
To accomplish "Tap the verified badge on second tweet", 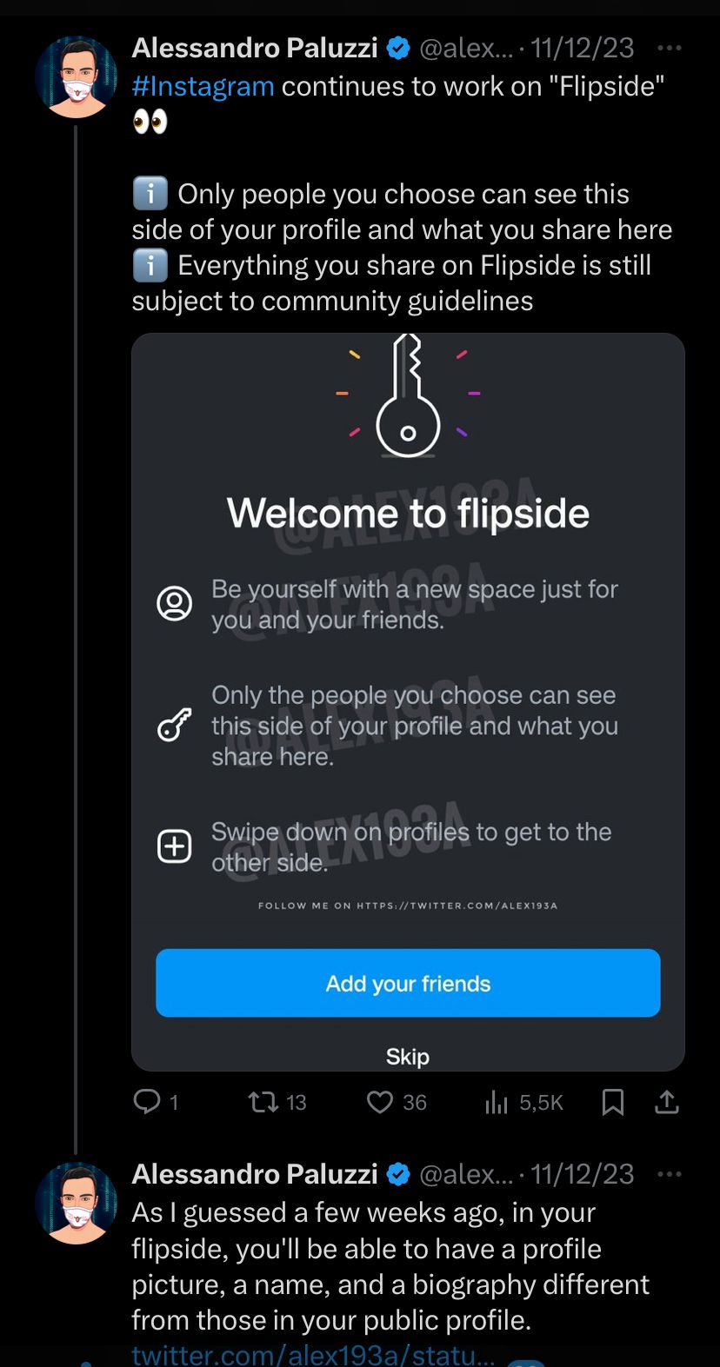I will coord(397,1174).
